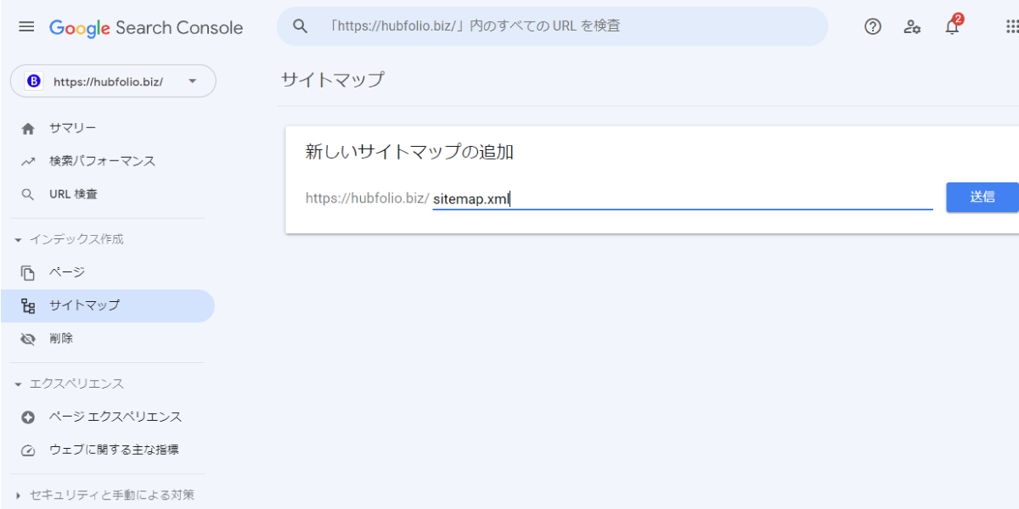Open URL 検査 from sidebar
Viewport: 1019px width, 509px height.
click(108, 194)
